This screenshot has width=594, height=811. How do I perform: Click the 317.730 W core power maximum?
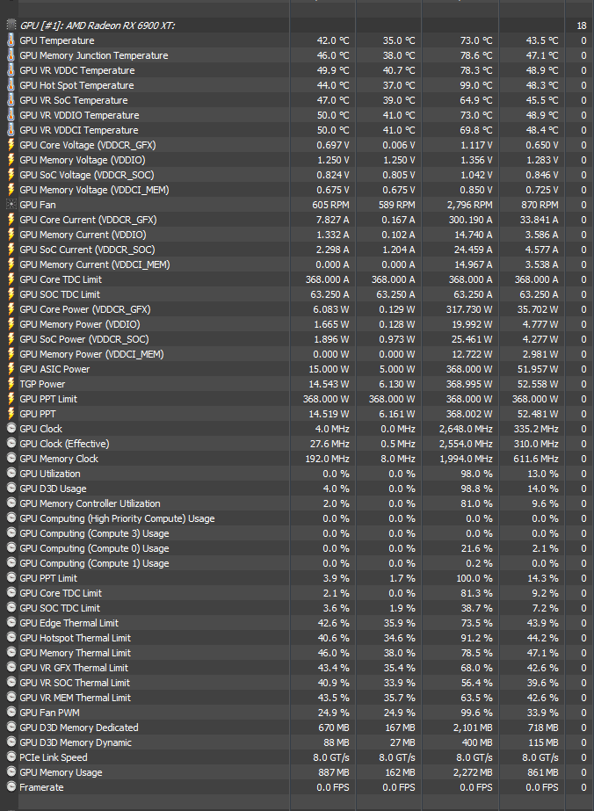(469, 309)
